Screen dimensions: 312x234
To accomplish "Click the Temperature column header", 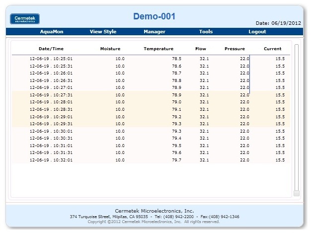I will [x=158, y=49].
